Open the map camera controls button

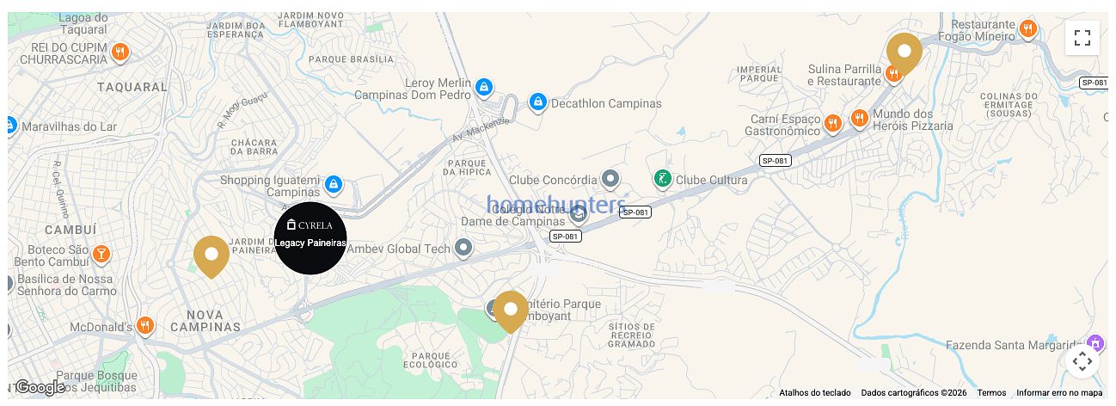click(x=1082, y=361)
